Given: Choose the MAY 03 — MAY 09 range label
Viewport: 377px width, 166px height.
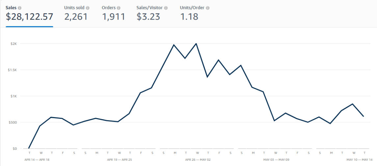Looking at the screenshot, I should coord(276,160).
